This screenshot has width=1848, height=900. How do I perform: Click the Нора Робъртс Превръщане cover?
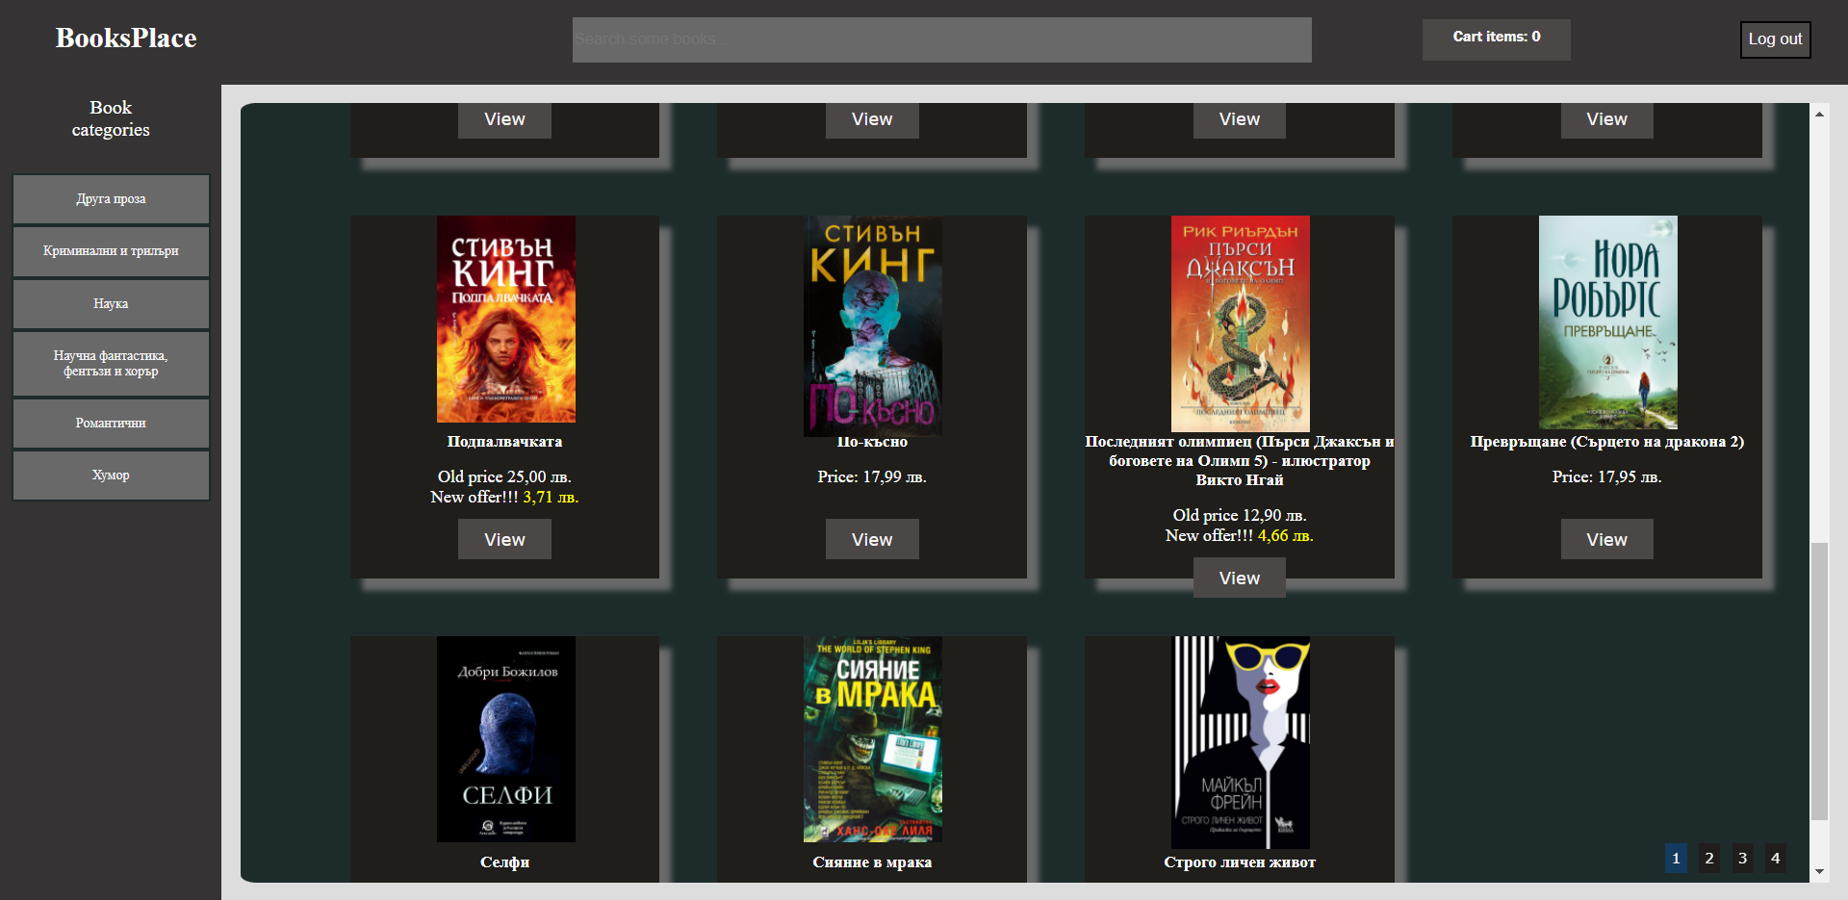(1608, 322)
